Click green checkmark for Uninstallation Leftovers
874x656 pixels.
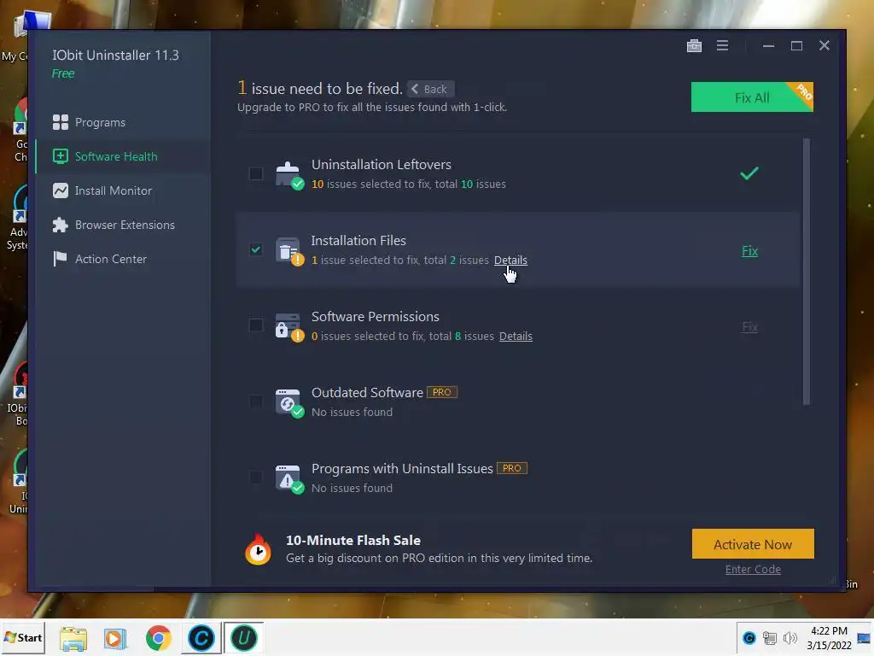pyautogui.click(x=749, y=173)
